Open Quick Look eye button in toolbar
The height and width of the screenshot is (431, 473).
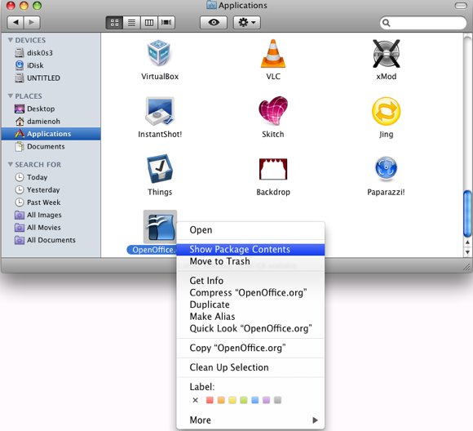pos(214,22)
